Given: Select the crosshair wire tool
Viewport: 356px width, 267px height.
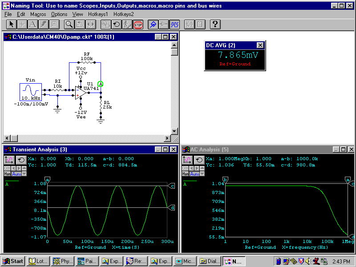Looking at the screenshot, I should [22, 24].
